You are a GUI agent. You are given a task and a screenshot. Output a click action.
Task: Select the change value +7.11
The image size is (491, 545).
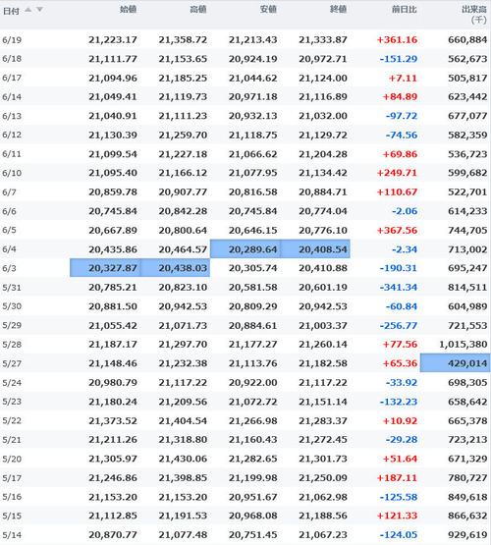pos(403,78)
